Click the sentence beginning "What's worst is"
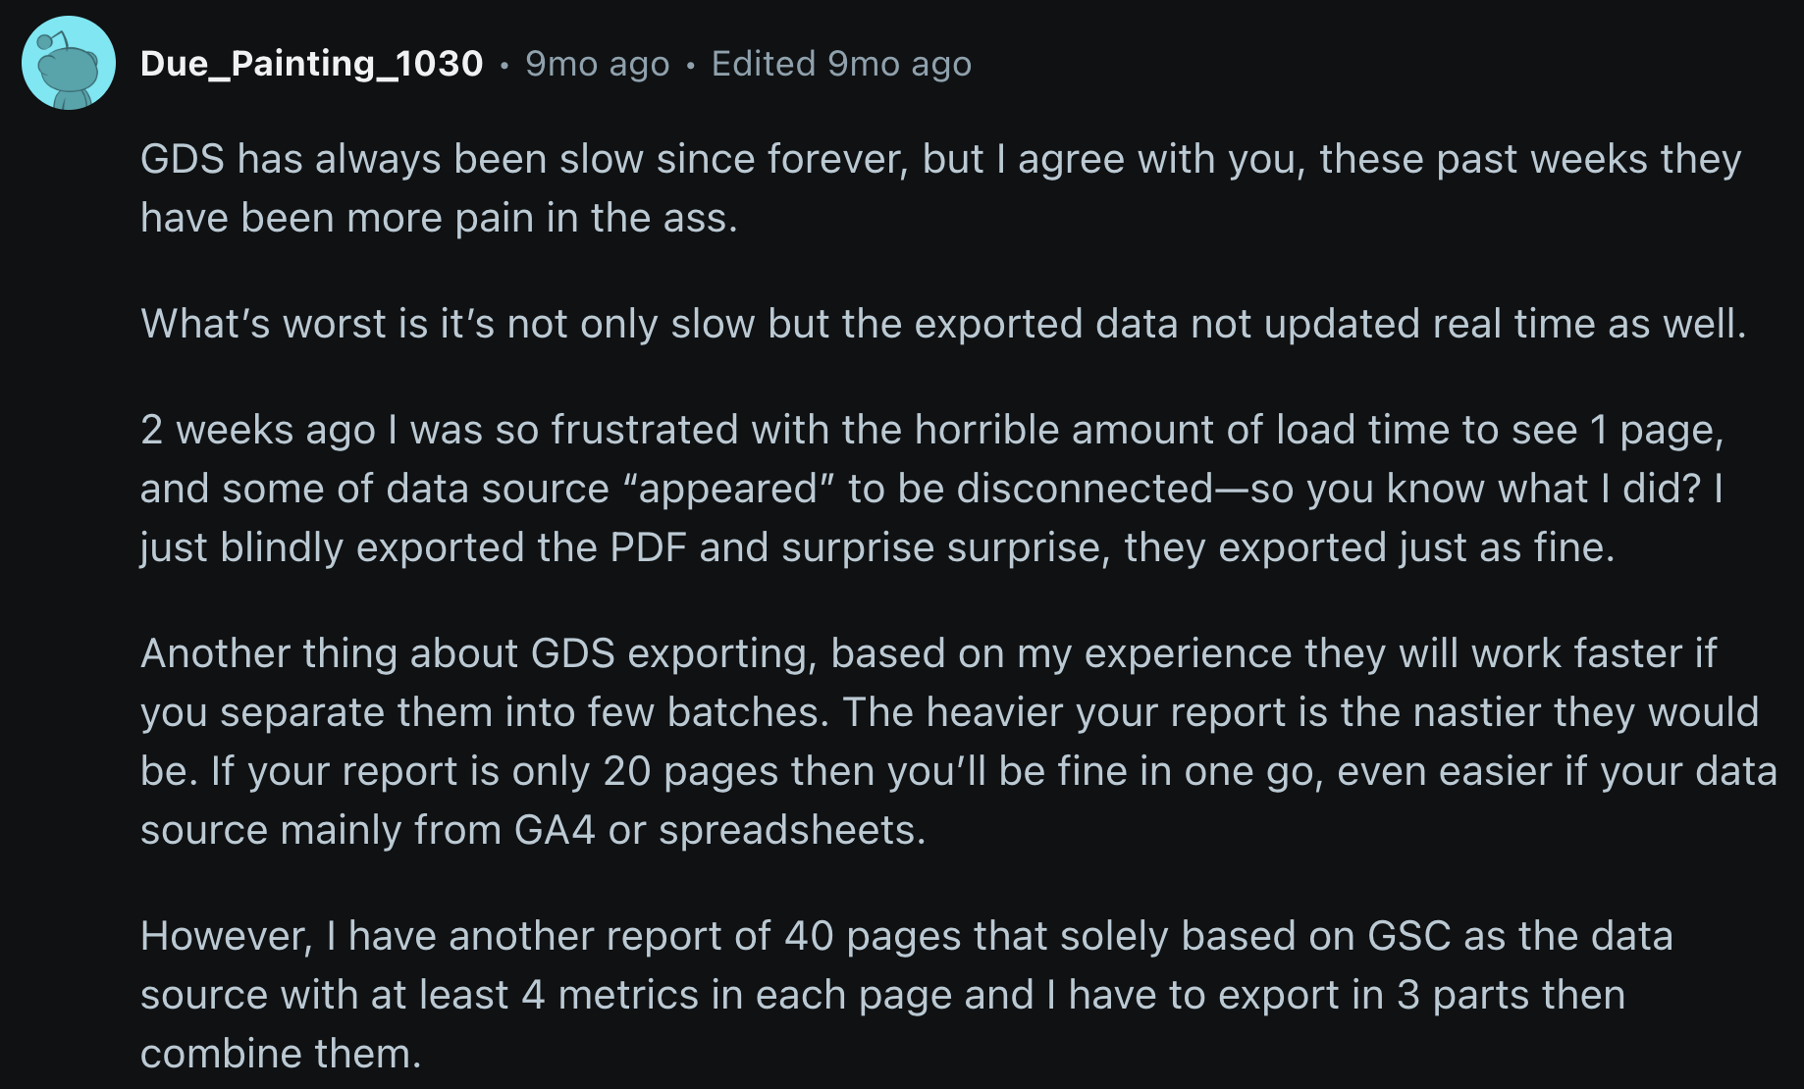Image resolution: width=1804 pixels, height=1089 pixels. (942, 324)
